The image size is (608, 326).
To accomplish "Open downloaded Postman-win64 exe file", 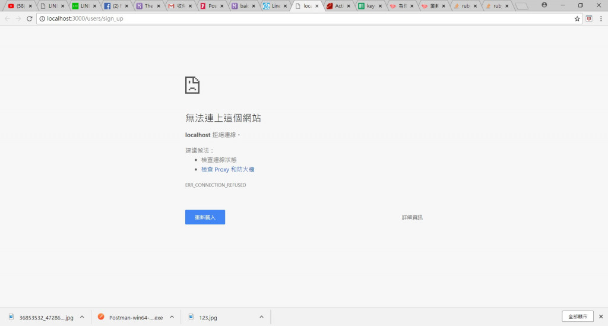I will (131, 318).
